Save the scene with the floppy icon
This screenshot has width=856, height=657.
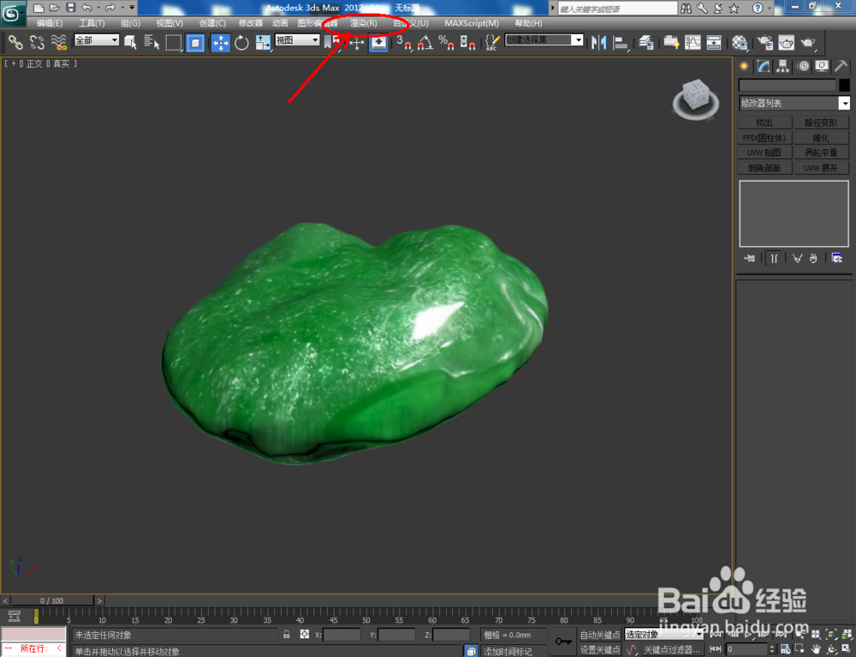70,8
